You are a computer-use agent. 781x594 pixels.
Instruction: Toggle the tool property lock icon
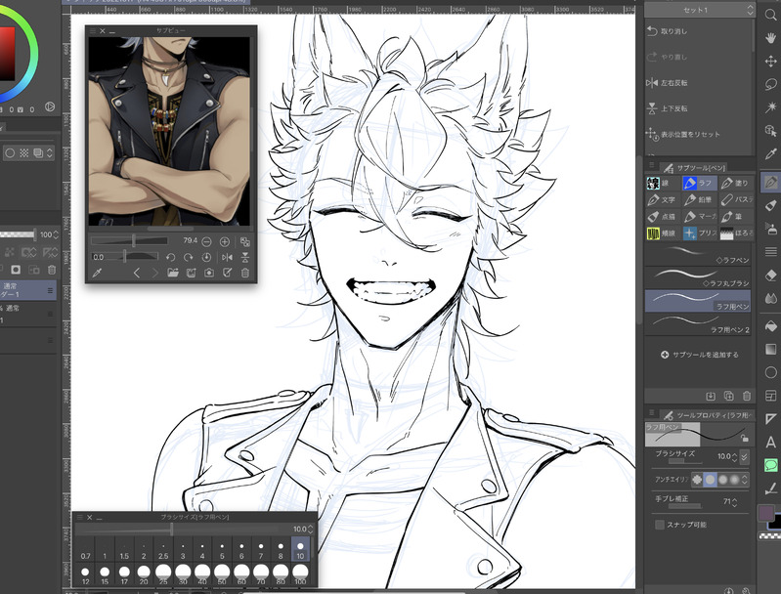(744, 438)
